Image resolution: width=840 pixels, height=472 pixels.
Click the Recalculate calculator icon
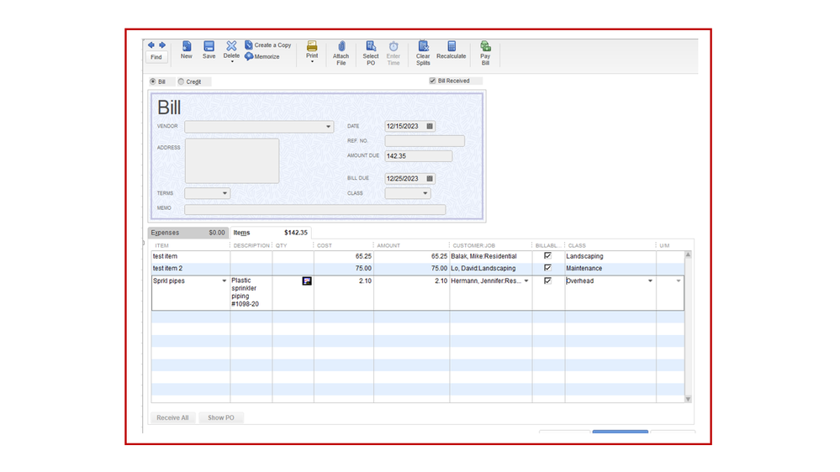(x=451, y=47)
